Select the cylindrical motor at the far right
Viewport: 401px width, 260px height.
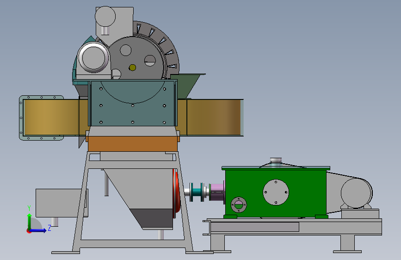click(x=356, y=193)
